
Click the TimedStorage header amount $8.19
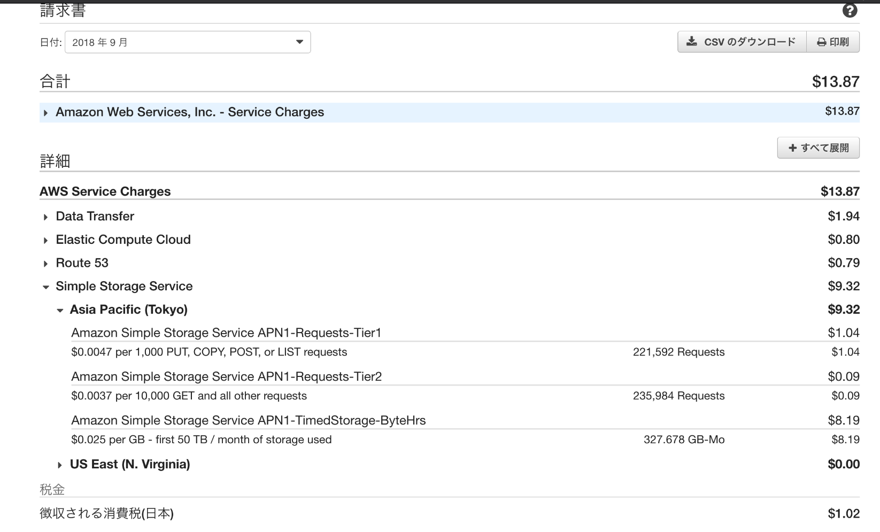coord(844,420)
